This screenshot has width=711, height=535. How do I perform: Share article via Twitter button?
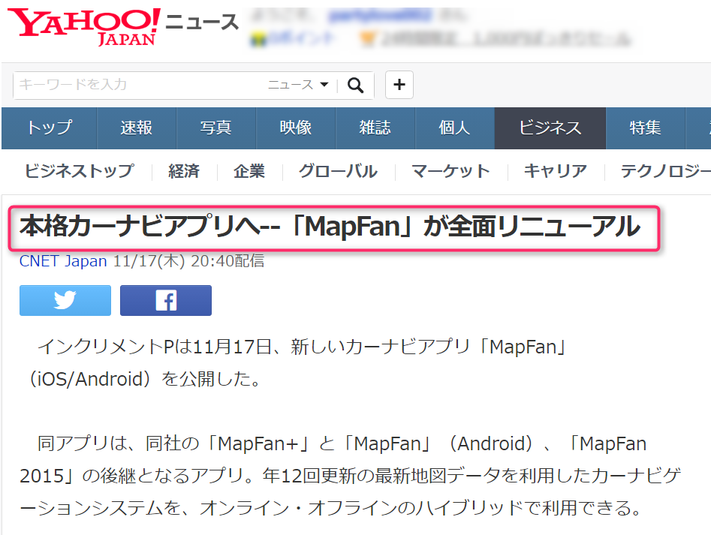tap(65, 300)
